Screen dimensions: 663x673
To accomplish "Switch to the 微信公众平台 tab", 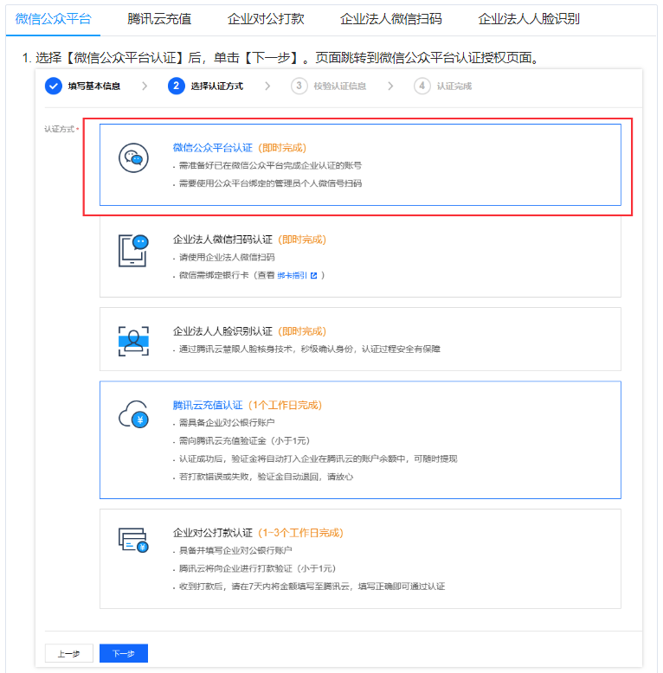I will [x=54, y=19].
